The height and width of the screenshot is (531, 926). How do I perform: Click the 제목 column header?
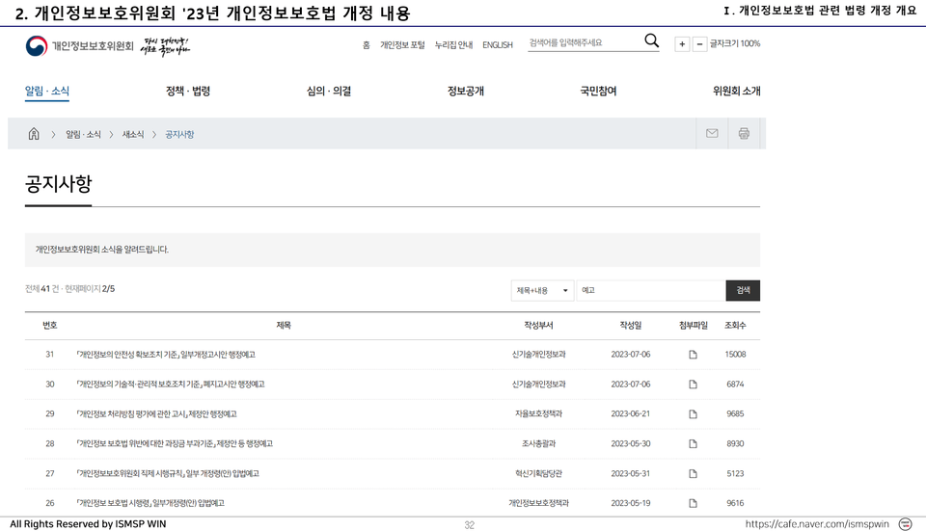click(x=284, y=325)
